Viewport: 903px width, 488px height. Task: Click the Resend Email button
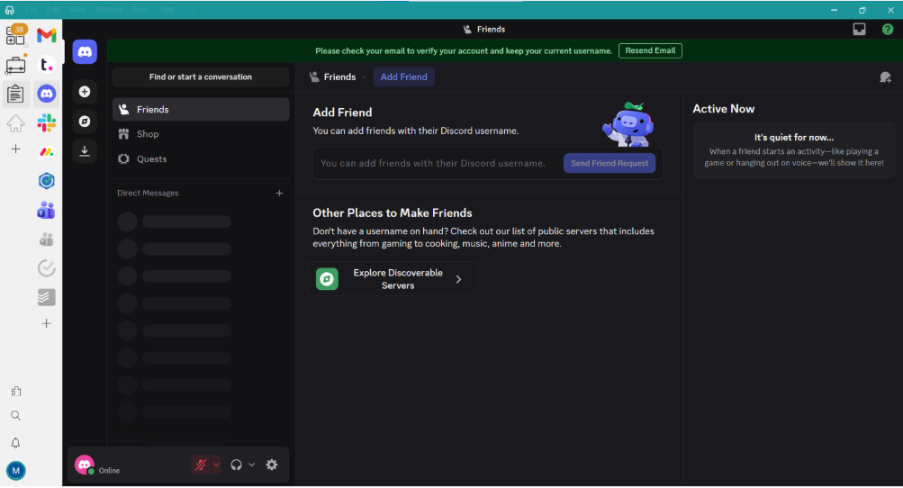(650, 50)
